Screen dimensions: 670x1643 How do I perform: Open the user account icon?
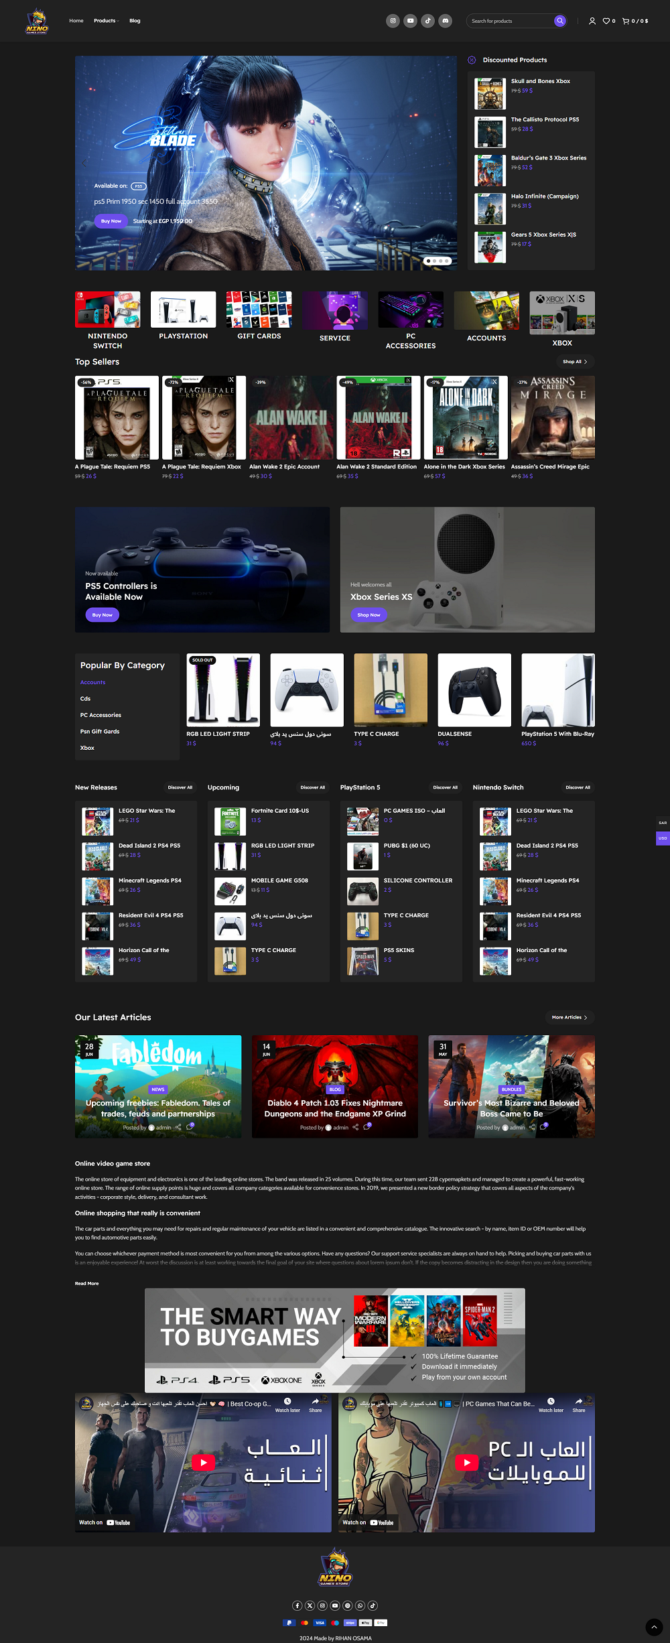pyautogui.click(x=592, y=21)
